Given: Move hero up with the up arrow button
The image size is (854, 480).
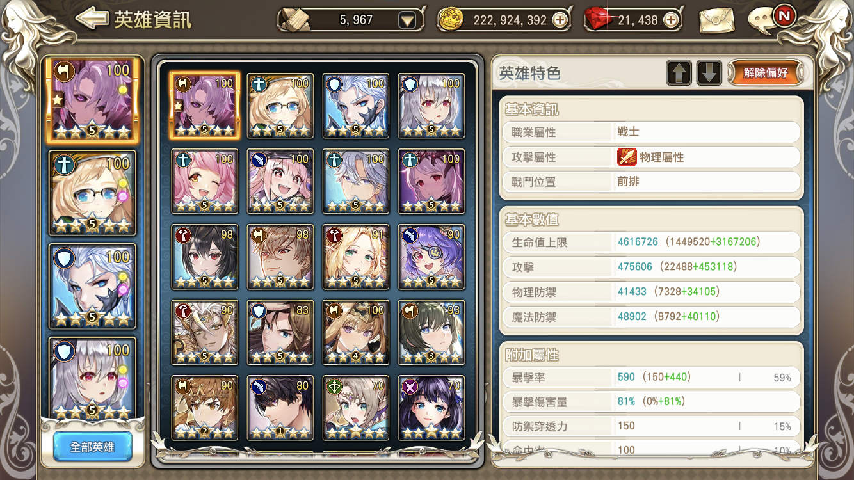Looking at the screenshot, I should click(x=679, y=73).
